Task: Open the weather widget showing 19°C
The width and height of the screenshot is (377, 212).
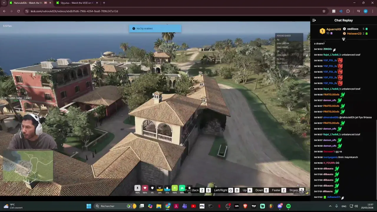Action: tap(13, 206)
